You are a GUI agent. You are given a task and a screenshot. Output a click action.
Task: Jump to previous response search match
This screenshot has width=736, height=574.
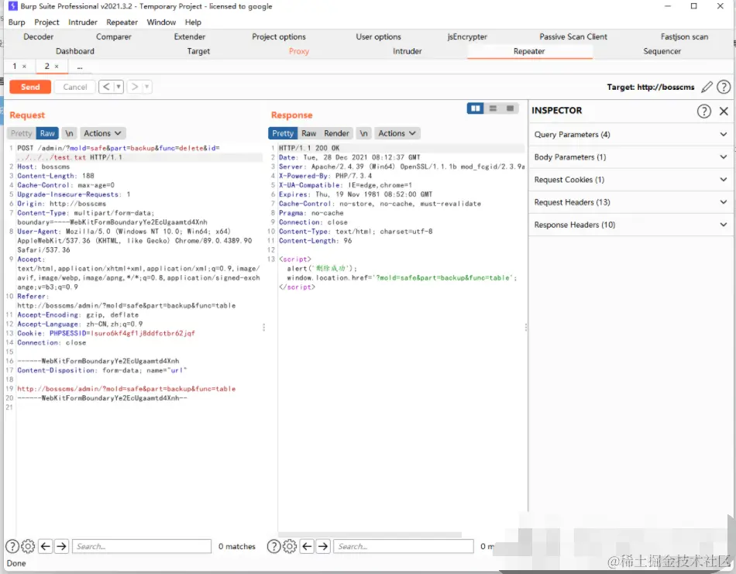click(307, 546)
